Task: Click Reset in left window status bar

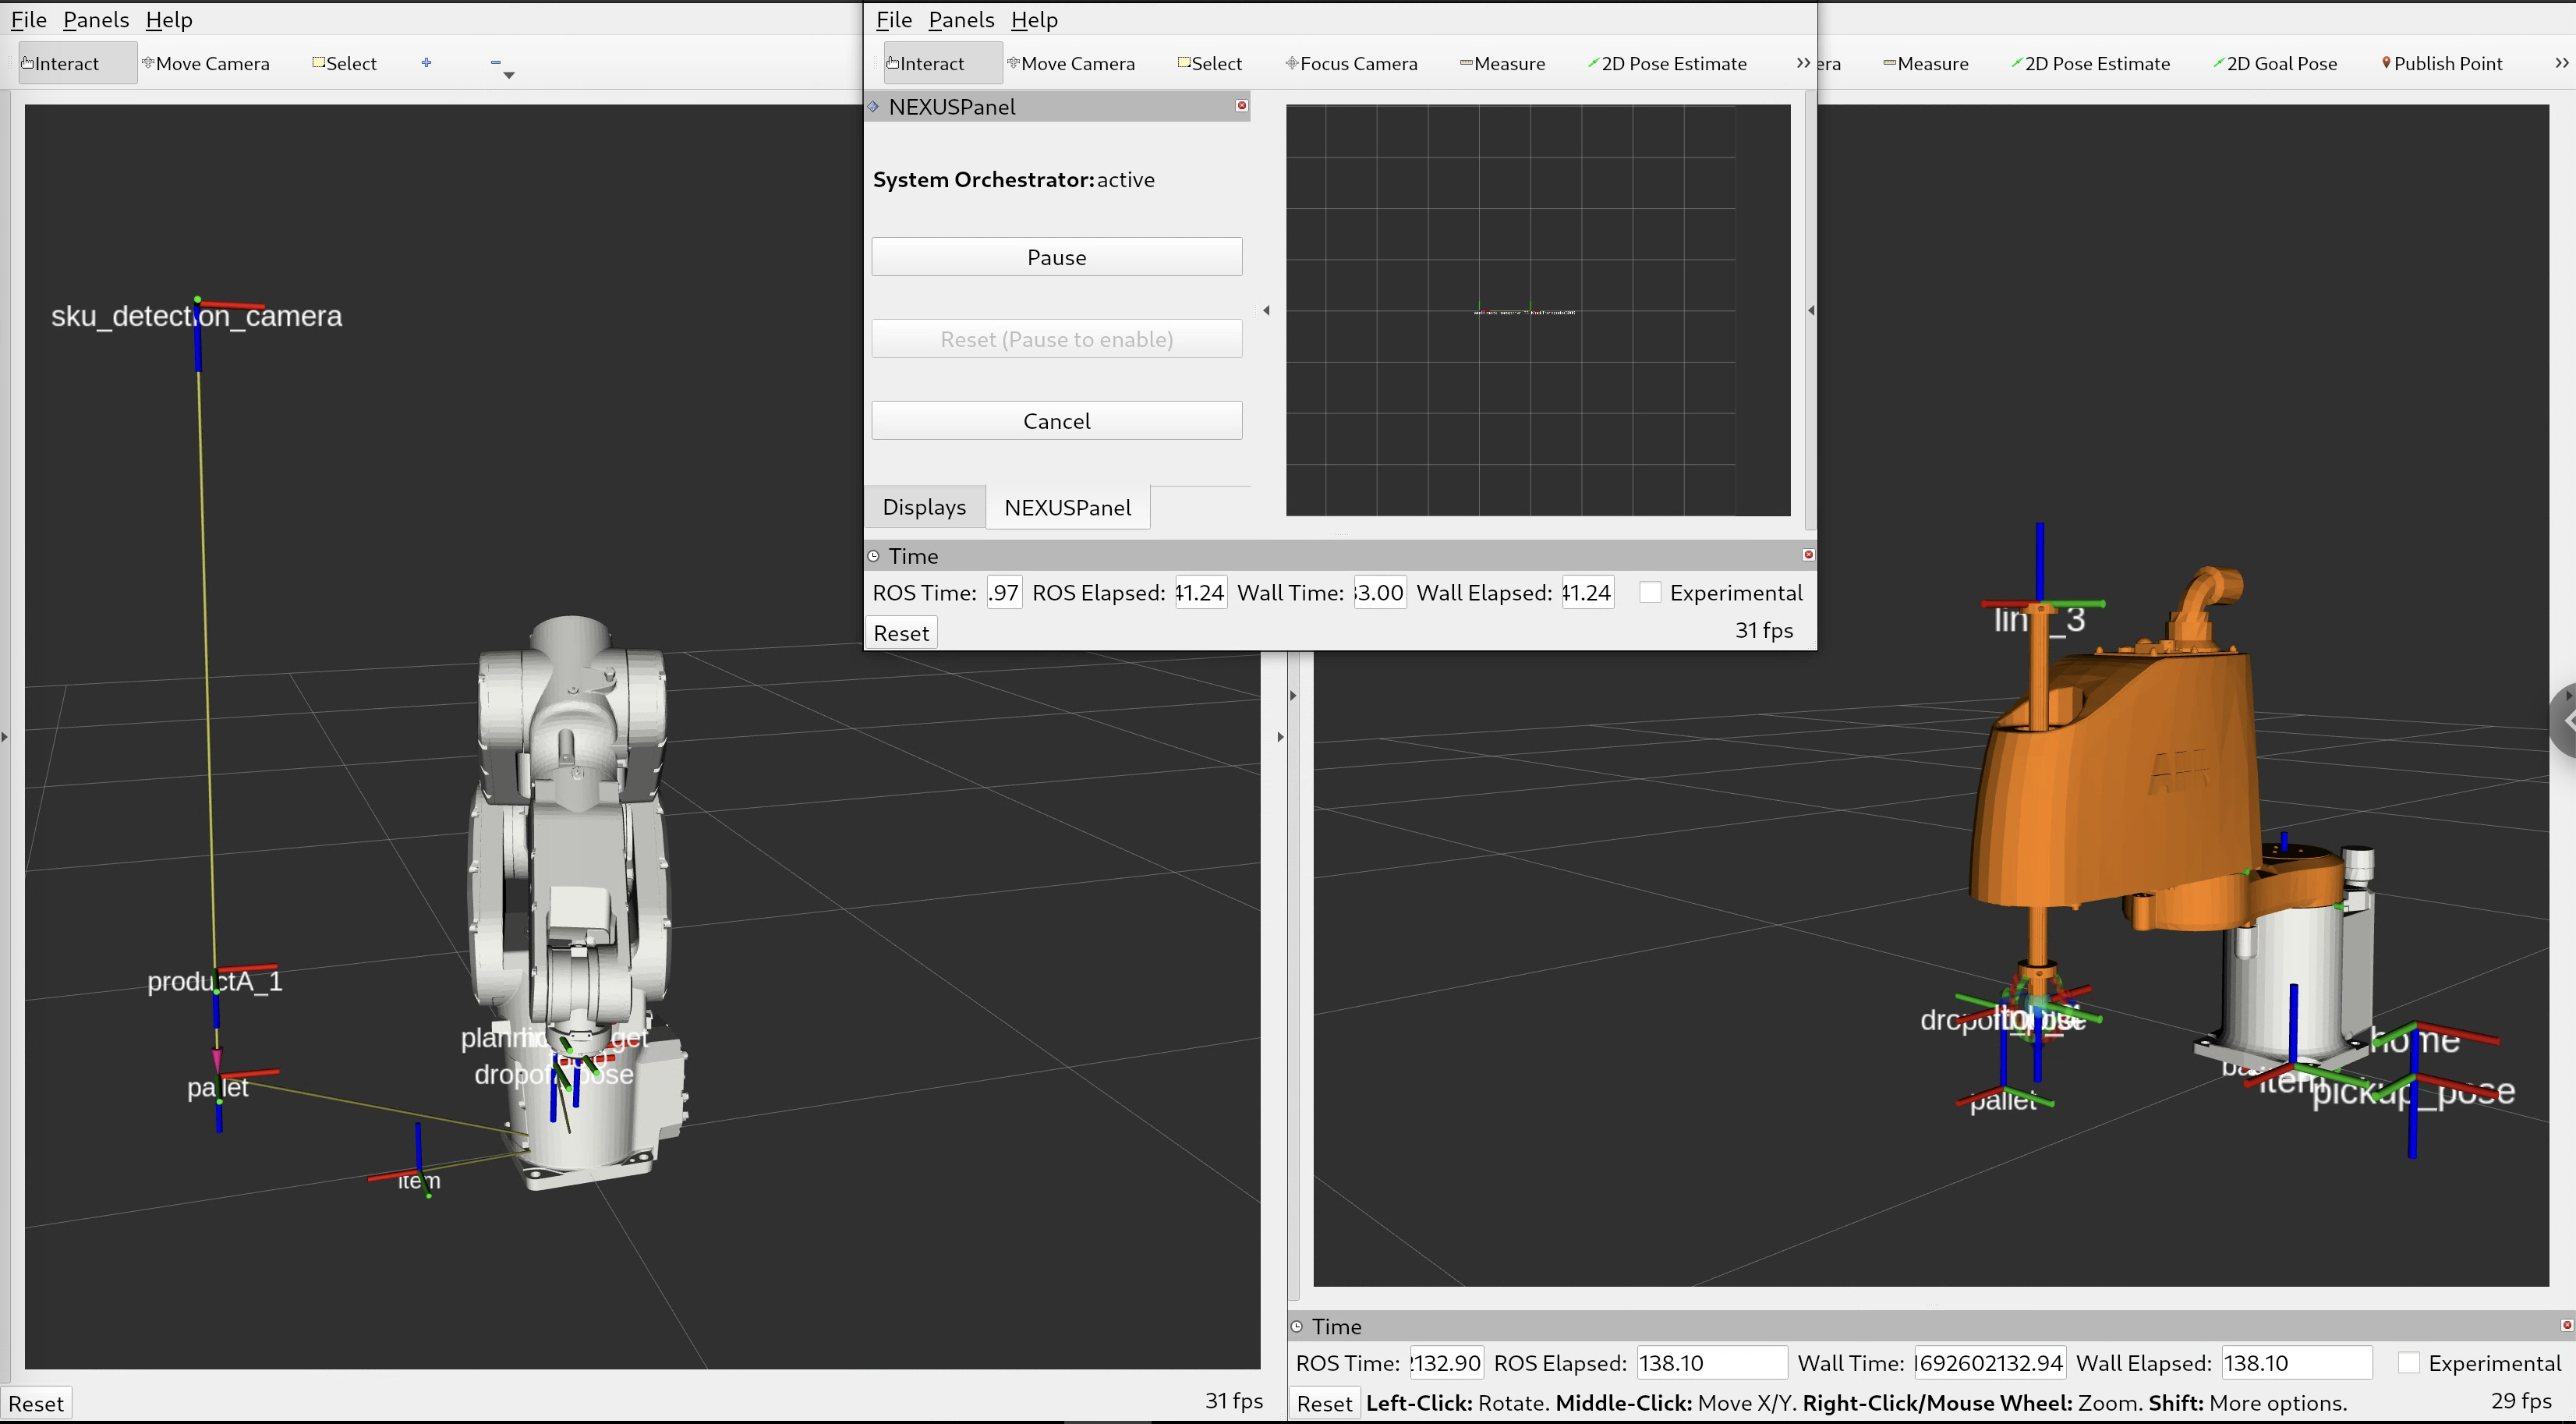Action: coord(36,1403)
